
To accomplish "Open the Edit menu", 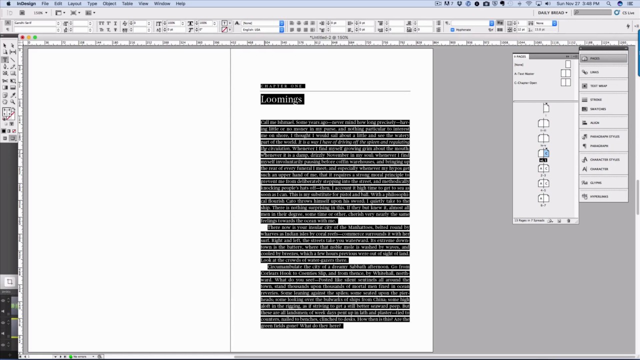I will click(x=58, y=3).
